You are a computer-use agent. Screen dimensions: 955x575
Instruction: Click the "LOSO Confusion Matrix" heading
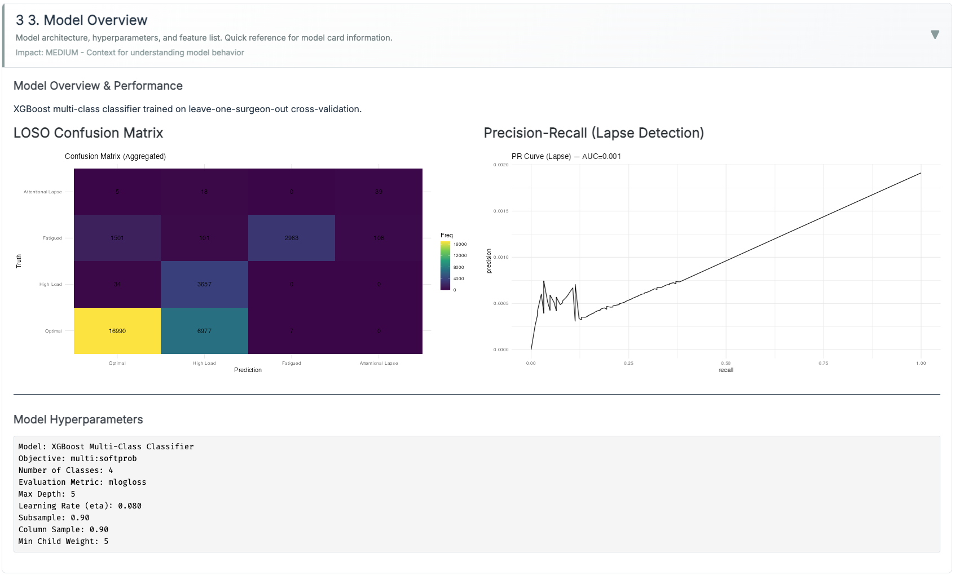(88, 133)
